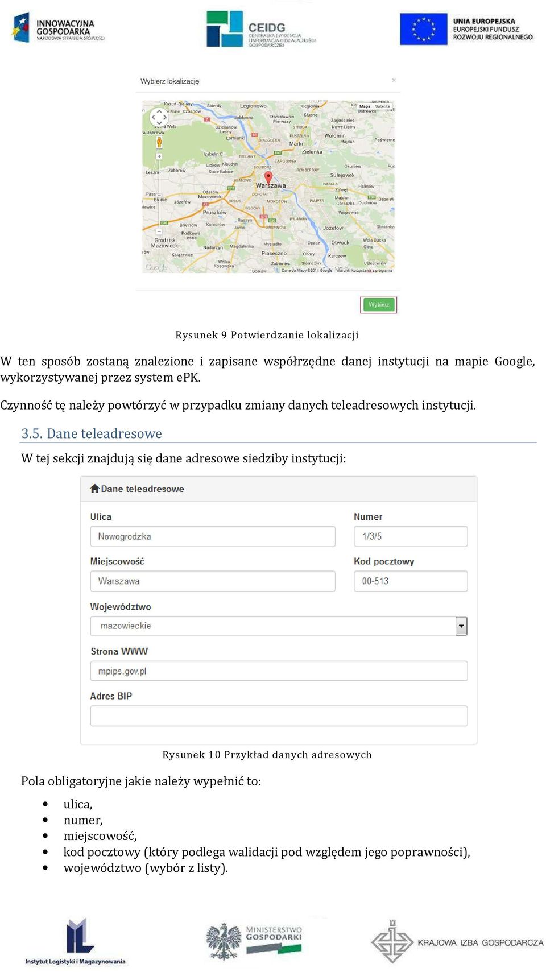Zoom in with the map plus button

[x=159, y=156]
